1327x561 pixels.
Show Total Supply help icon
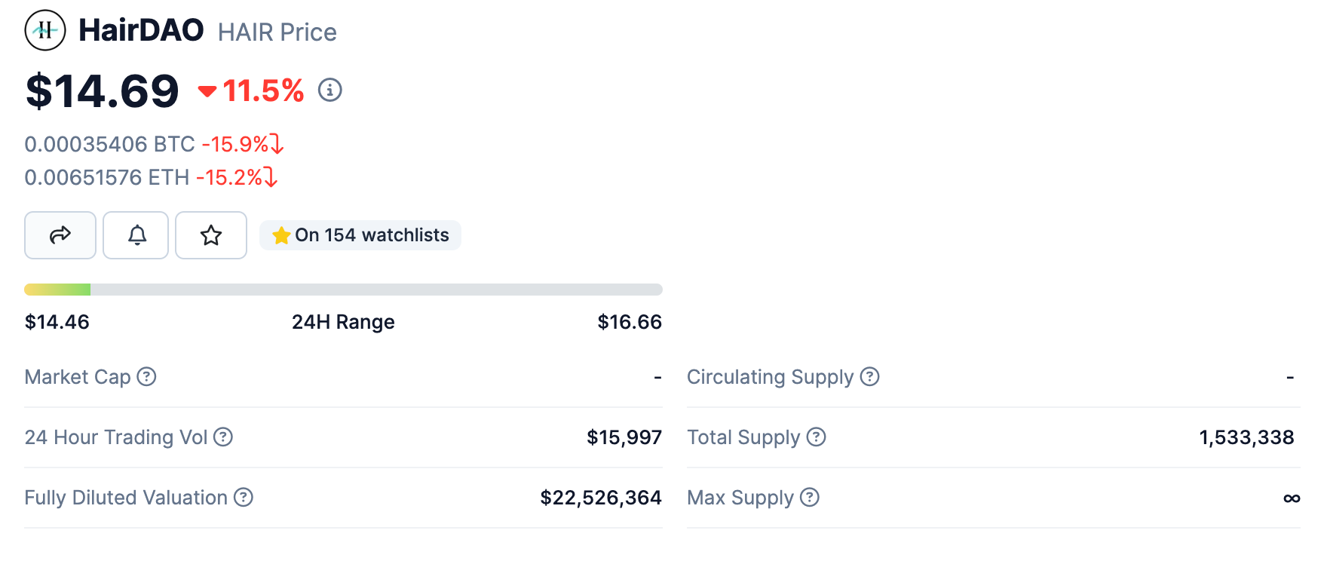coord(817,437)
